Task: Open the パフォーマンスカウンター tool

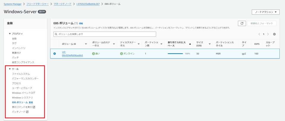Action: coord(25,79)
